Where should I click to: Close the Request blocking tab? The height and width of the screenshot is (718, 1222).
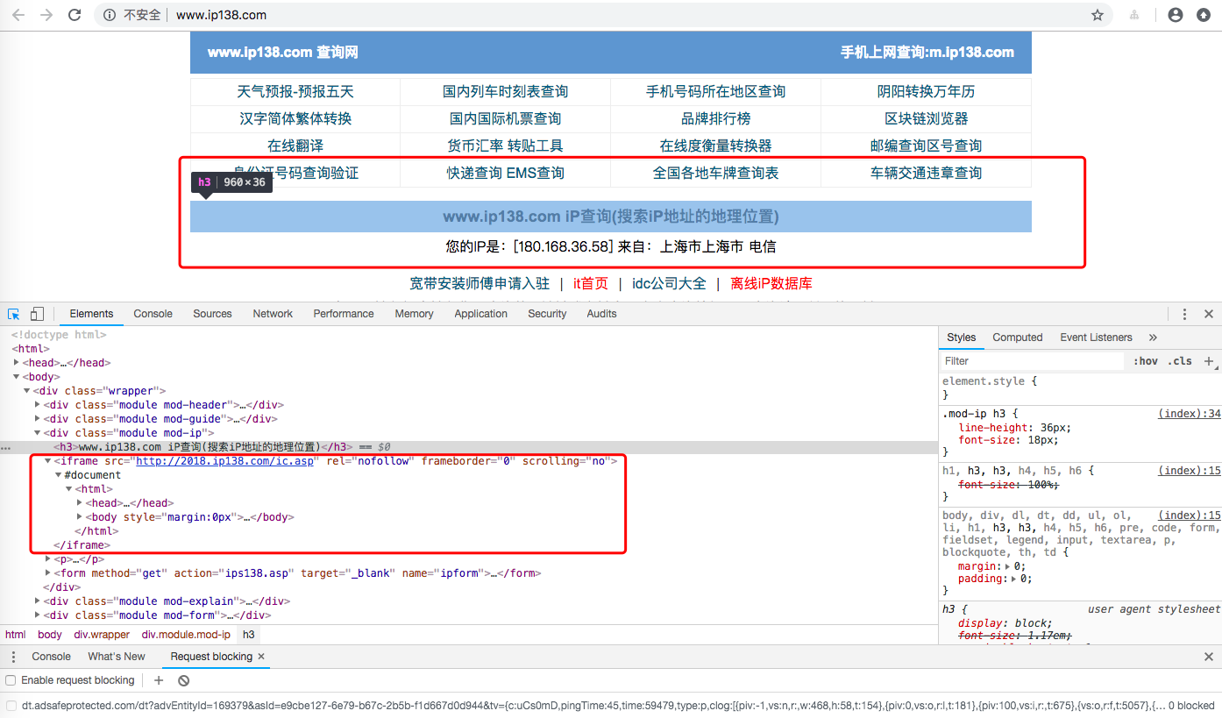tap(261, 657)
